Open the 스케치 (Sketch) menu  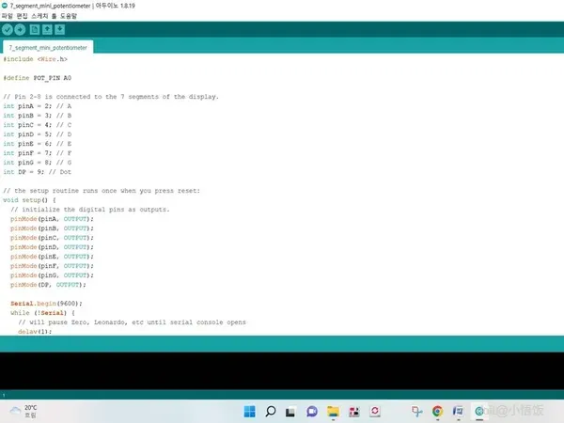coord(39,16)
